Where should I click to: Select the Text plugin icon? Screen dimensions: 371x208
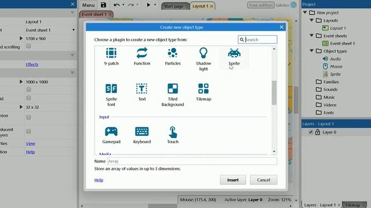141,88
